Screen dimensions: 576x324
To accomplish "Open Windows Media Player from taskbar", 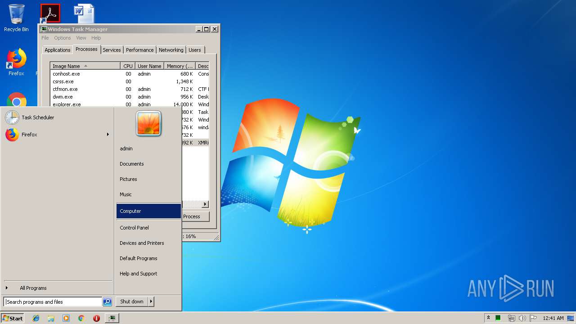I will point(66,318).
